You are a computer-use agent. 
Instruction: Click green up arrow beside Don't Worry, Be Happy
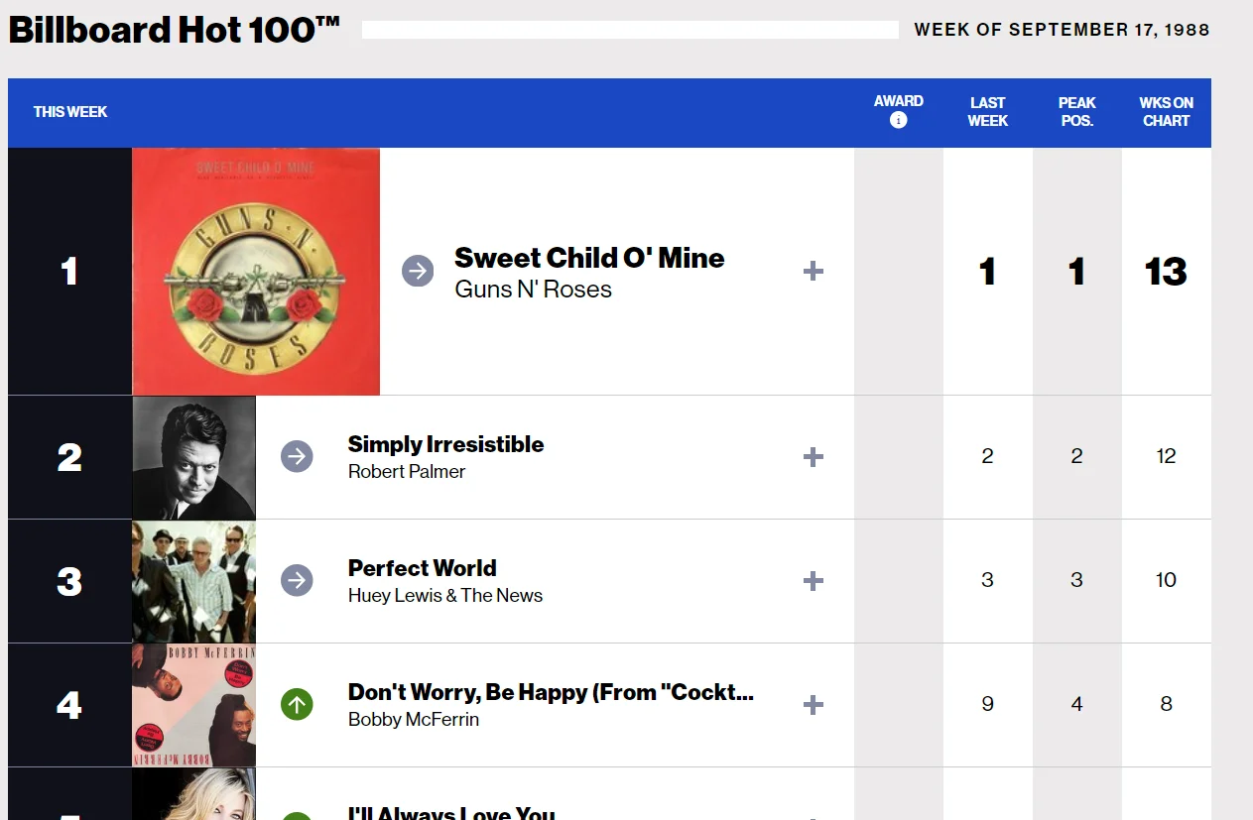click(297, 704)
